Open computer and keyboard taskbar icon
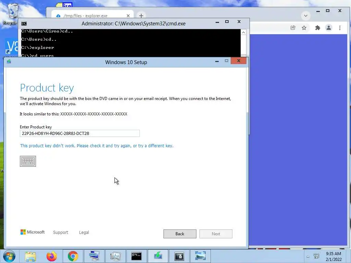Viewport: 351px width, 263px height. coord(94,256)
